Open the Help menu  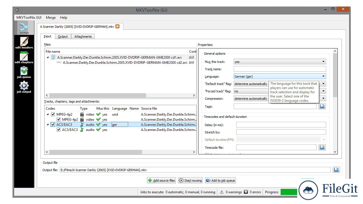point(64,18)
